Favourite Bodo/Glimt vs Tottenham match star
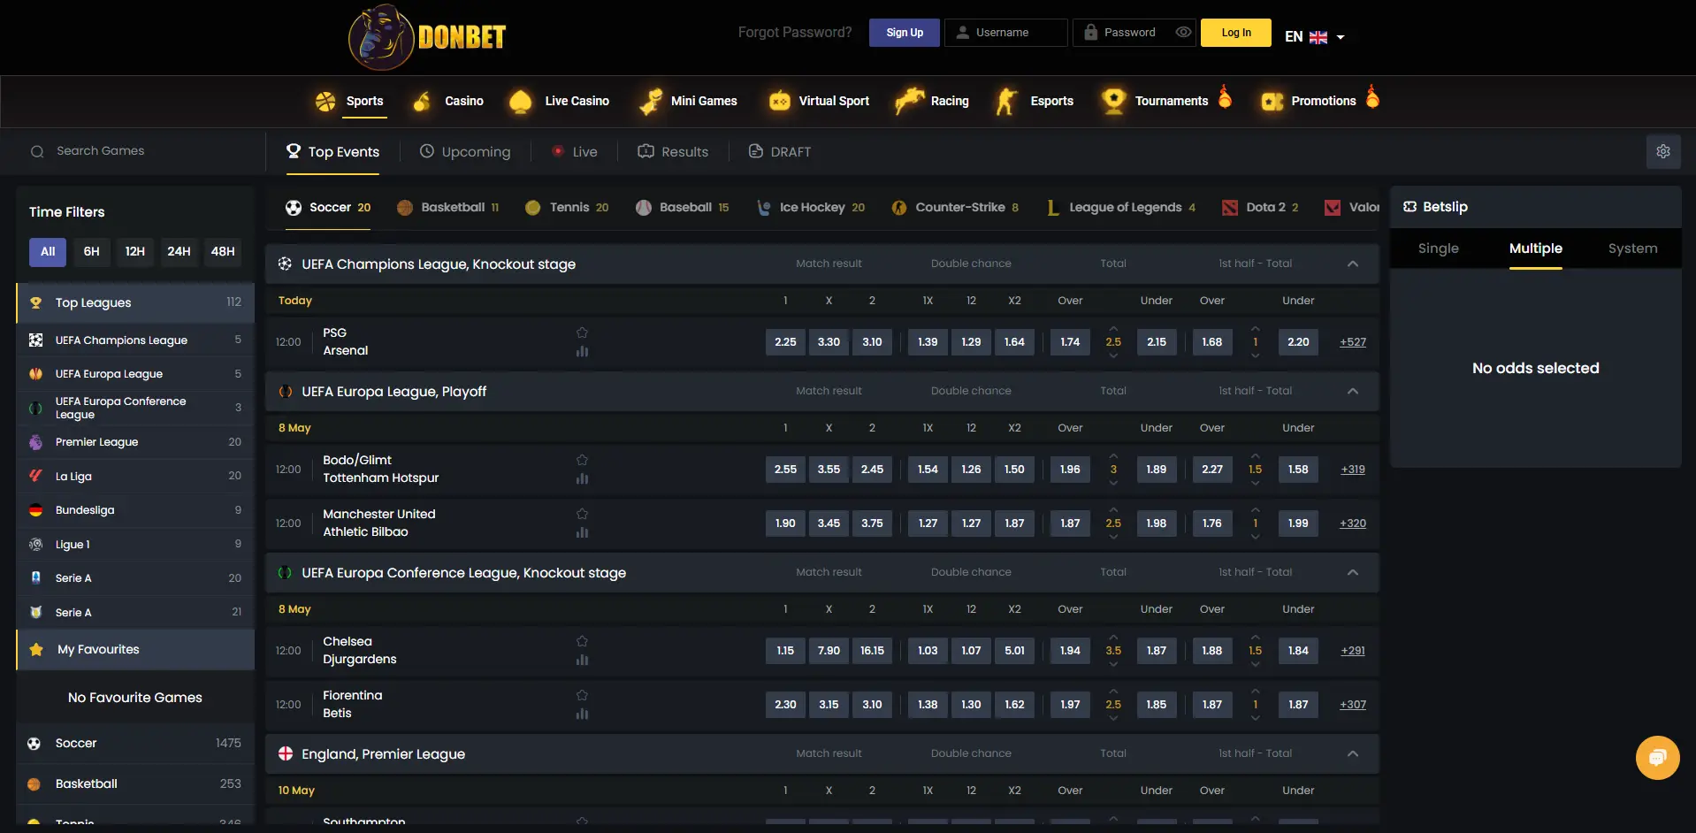Screen dimensions: 1696x833 tap(582, 460)
